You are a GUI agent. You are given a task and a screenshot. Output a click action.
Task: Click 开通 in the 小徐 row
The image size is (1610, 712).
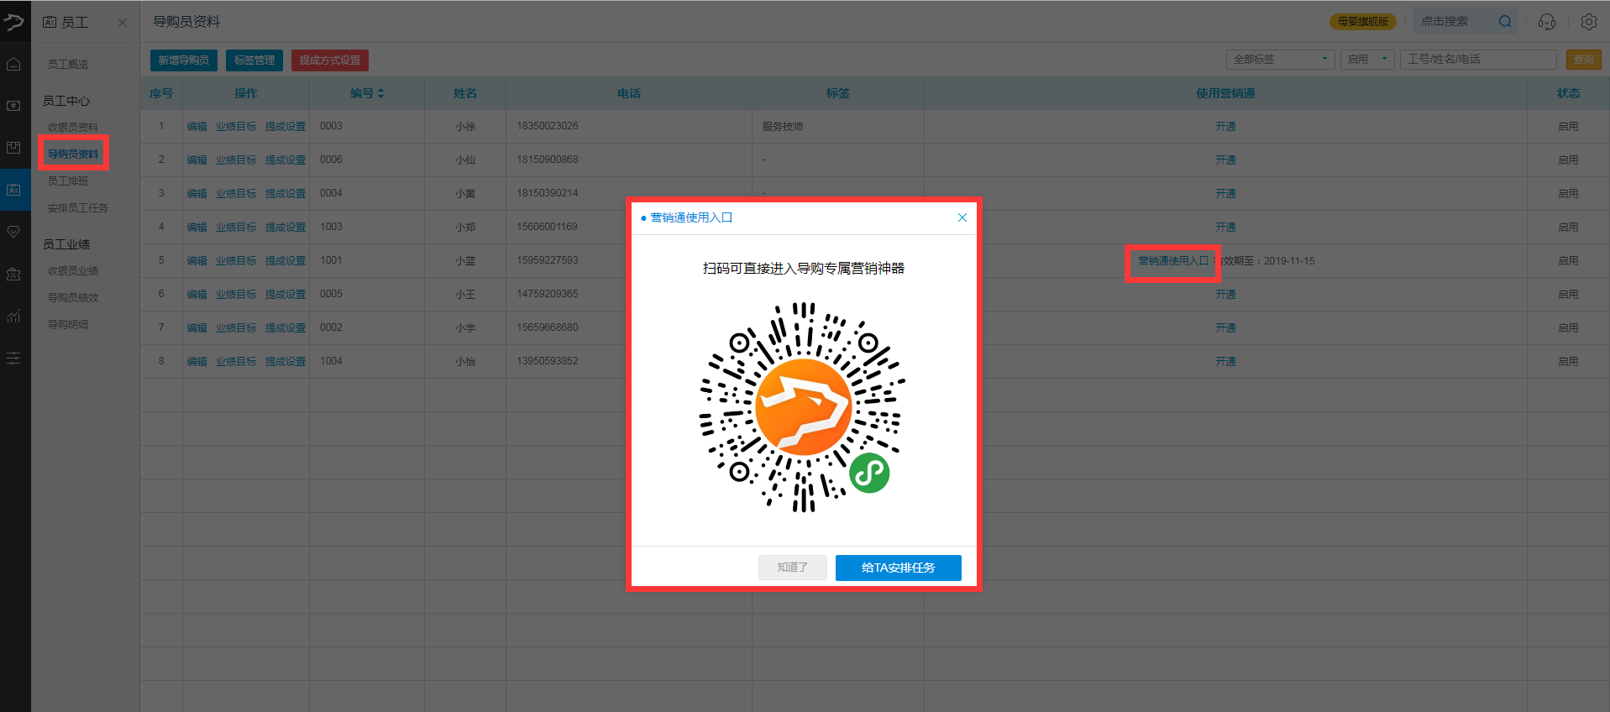click(x=1225, y=127)
